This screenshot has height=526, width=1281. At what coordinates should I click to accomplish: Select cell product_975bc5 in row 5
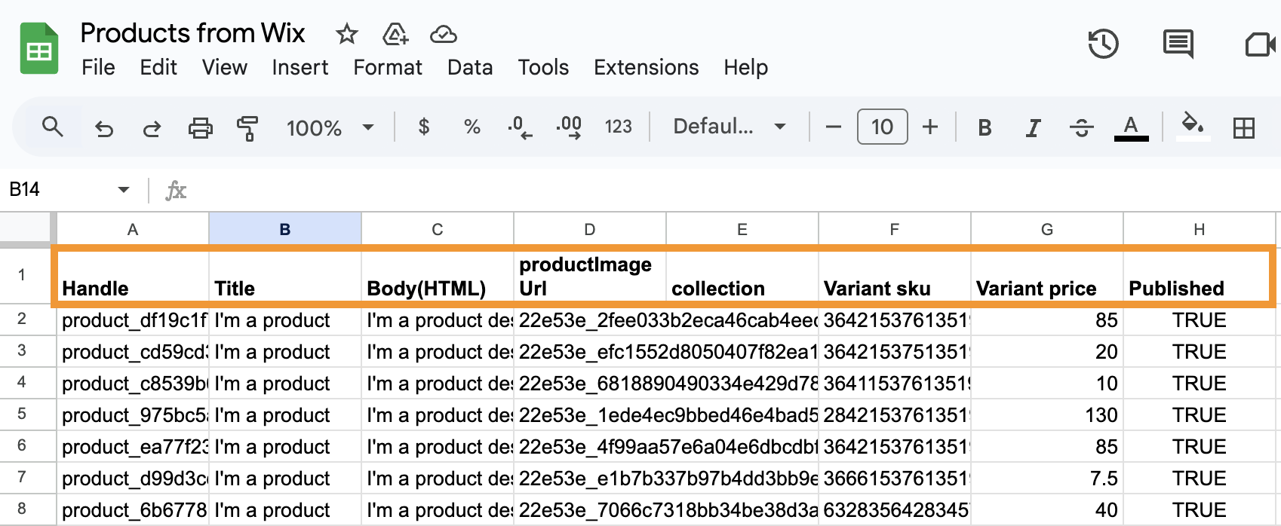coord(133,415)
